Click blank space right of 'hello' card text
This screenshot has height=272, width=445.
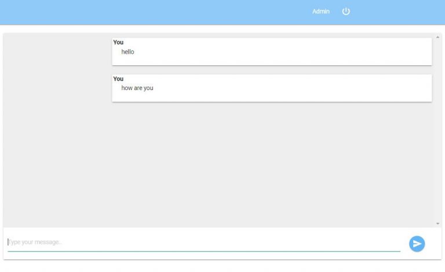pos(290,52)
